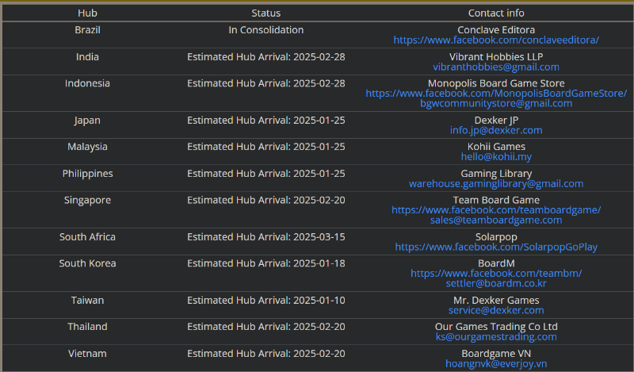Select the Dexker JP contact name
The image size is (634, 372).
pyautogui.click(x=496, y=121)
